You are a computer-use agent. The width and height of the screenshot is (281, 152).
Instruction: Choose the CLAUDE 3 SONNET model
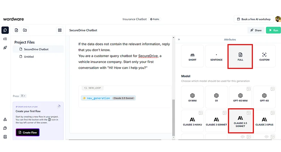[216, 121]
